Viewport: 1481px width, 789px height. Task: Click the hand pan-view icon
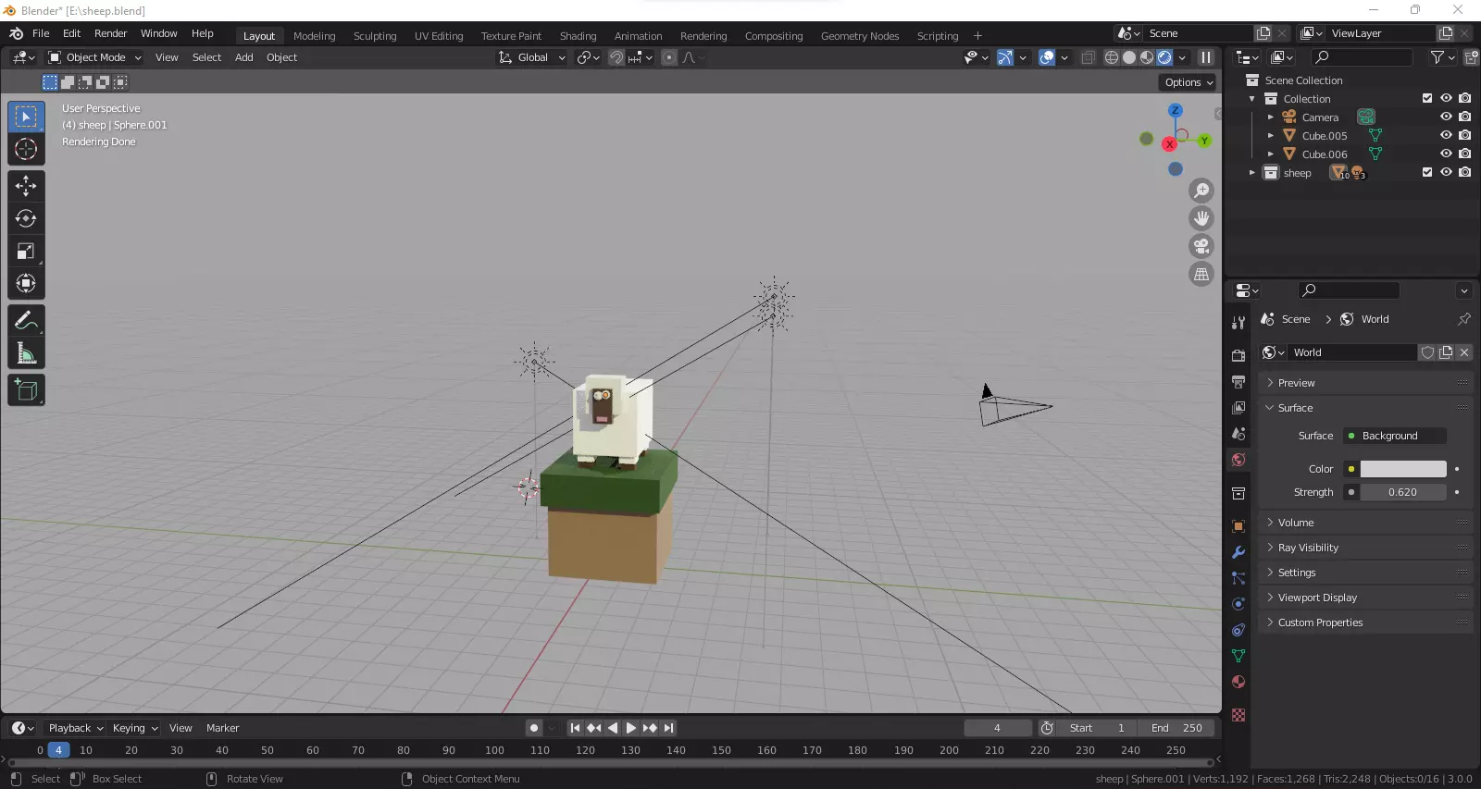(x=1201, y=218)
